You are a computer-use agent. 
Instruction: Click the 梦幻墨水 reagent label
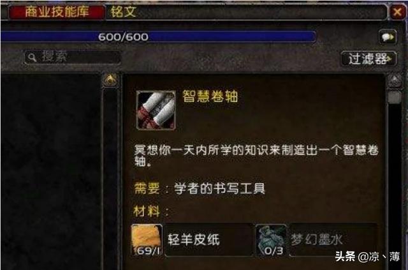[316, 239]
